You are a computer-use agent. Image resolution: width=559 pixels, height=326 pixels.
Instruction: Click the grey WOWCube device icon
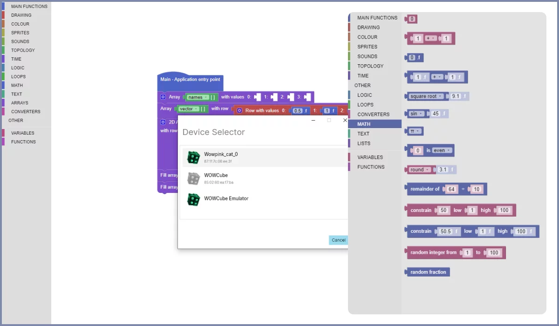(x=193, y=178)
